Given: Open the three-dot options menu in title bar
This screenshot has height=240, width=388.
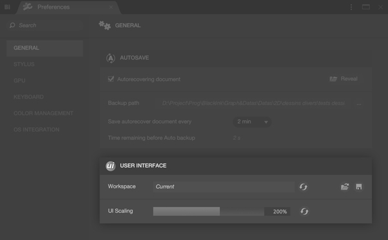Looking at the screenshot, I should click(x=351, y=7).
